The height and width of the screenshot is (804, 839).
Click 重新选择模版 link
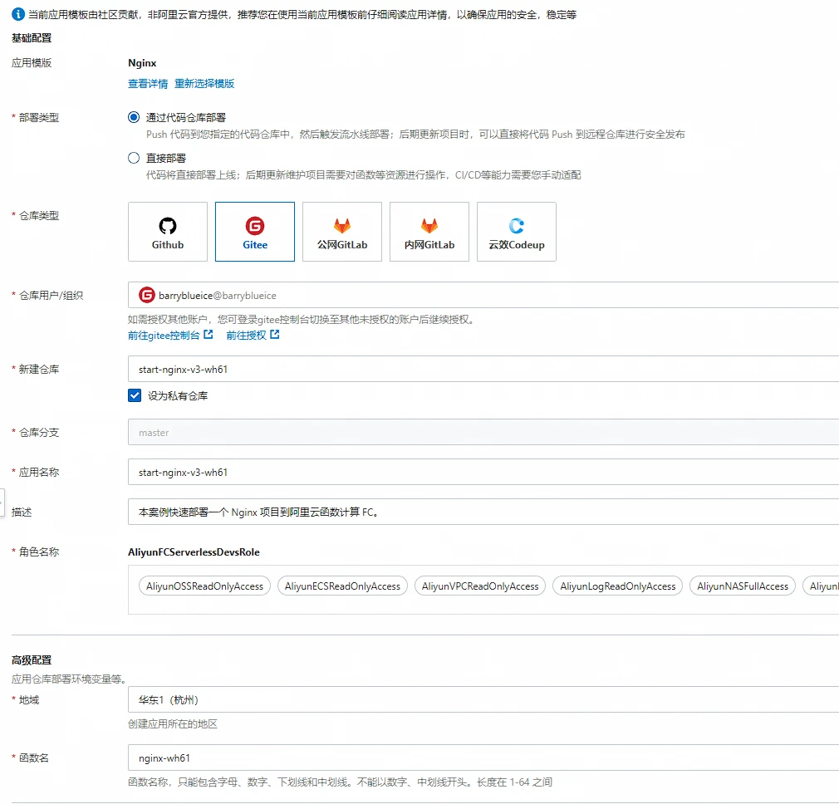coord(204,83)
